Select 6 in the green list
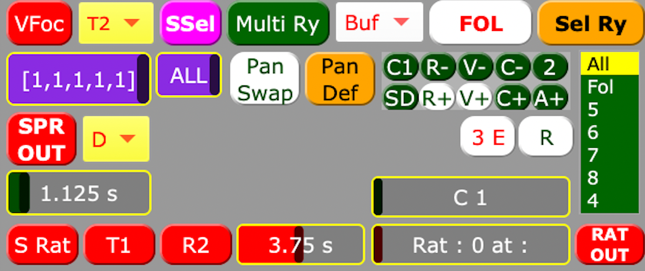This screenshot has height=271, width=645. 609,132
